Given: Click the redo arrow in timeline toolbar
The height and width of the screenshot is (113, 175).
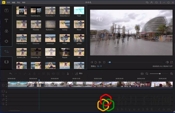Looking at the screenshot, I should [x=16, y=74].
